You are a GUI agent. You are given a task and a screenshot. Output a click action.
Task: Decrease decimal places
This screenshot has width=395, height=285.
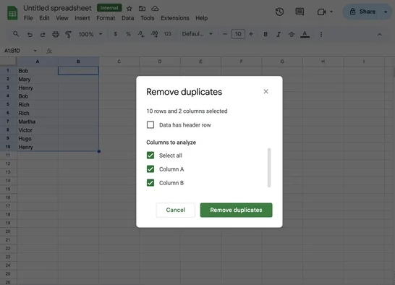141,34
